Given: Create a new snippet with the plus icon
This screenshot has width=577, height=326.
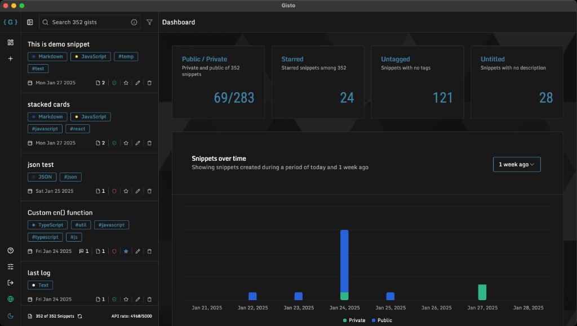Looking at the screenshot, I should pyautogui.click(x=10, y=58).
